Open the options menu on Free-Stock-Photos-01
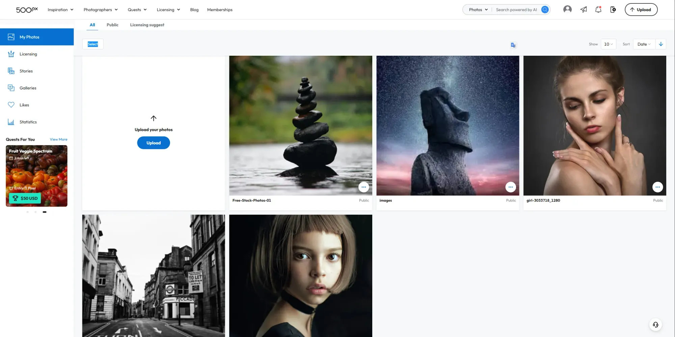Viewport: 675px width, 337px height. pyautogui.click(x=364, y=187)
